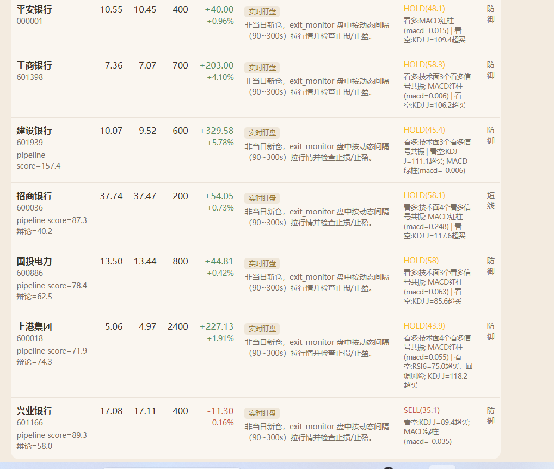
Task: Click the 短线 strategy tag
Action: [x=491, y=201]
